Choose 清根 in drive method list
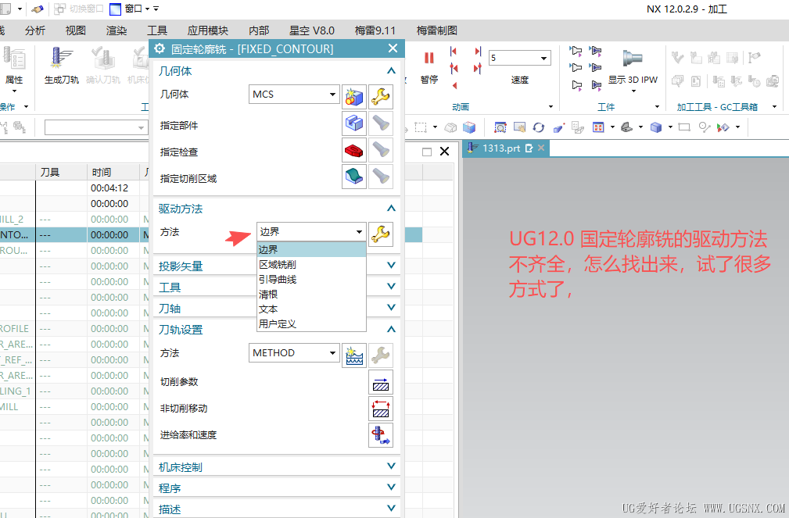The height and width of the screenshot is (518, 789). 311,295
